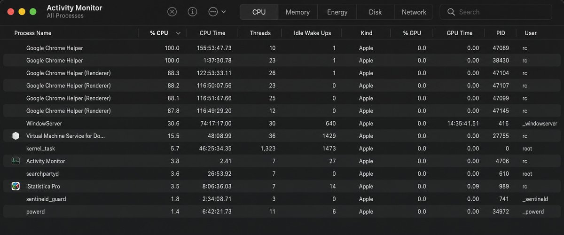Sort by PID column header

tap(501, 33)
